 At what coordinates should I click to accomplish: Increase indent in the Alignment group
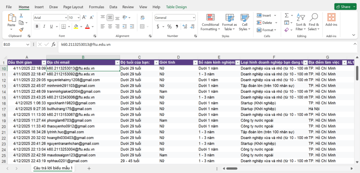(132, 26)
